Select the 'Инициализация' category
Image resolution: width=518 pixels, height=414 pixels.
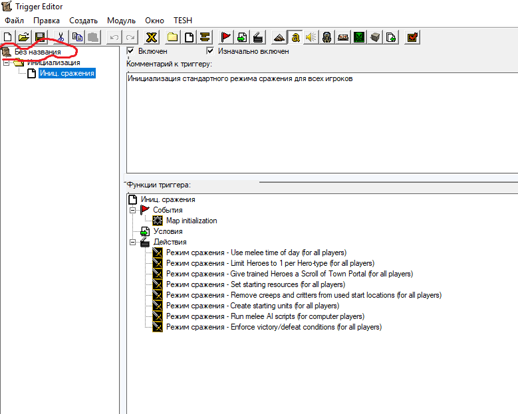point(53,62)
